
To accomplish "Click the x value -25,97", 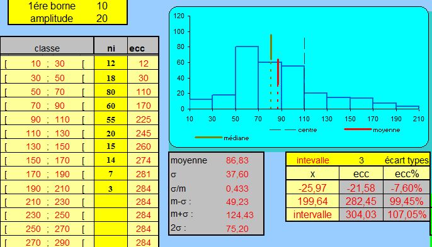I will [x=312, y=188].
